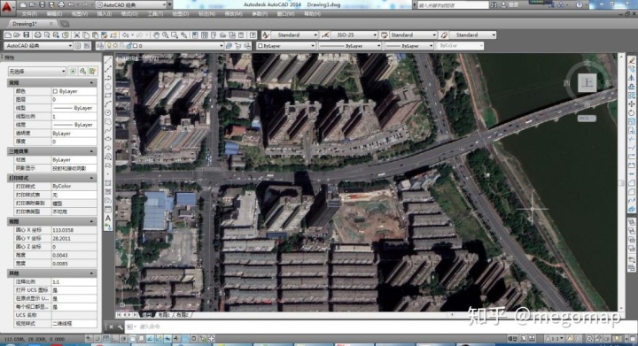Screen dimensions: 638x346
Task: Collapse the 常规 section in properties
Action: tap(91, 83)
